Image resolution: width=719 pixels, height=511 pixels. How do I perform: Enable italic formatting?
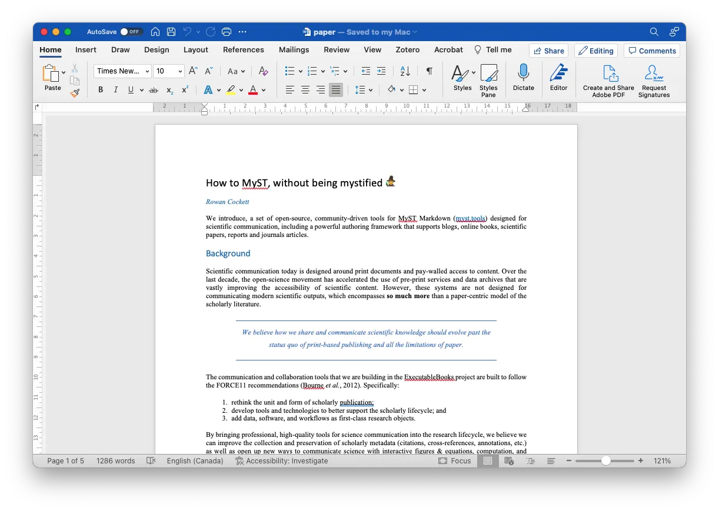pyautogui.click(x=115, y=90)
